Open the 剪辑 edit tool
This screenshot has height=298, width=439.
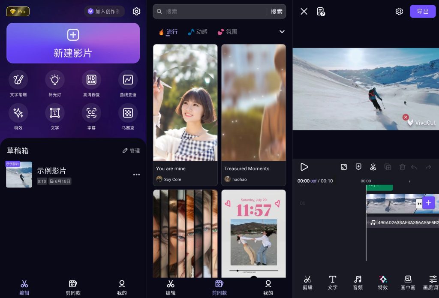[307, 283]
